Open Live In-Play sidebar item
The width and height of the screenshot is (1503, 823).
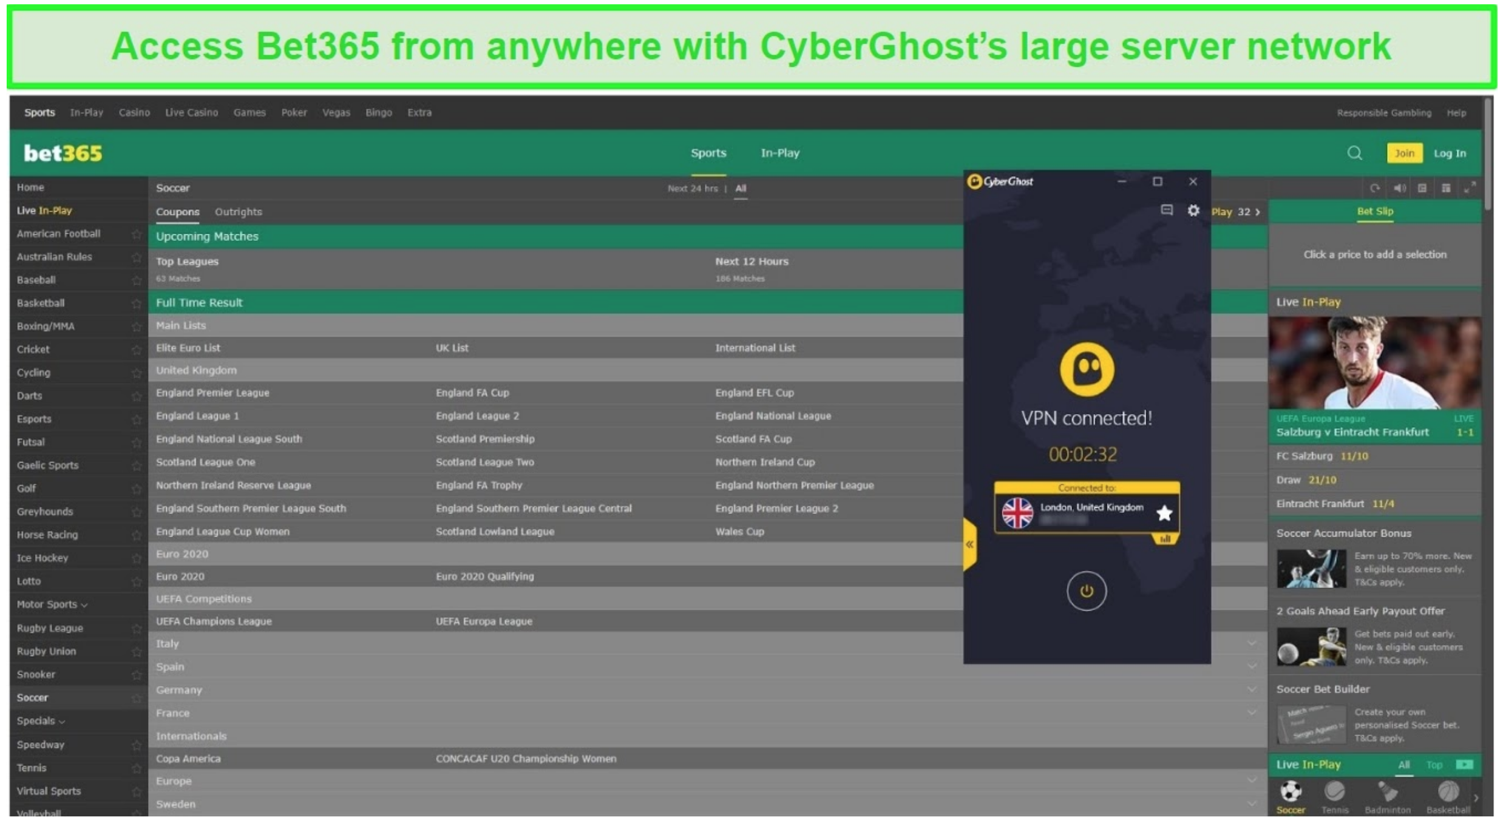point(44,211)
